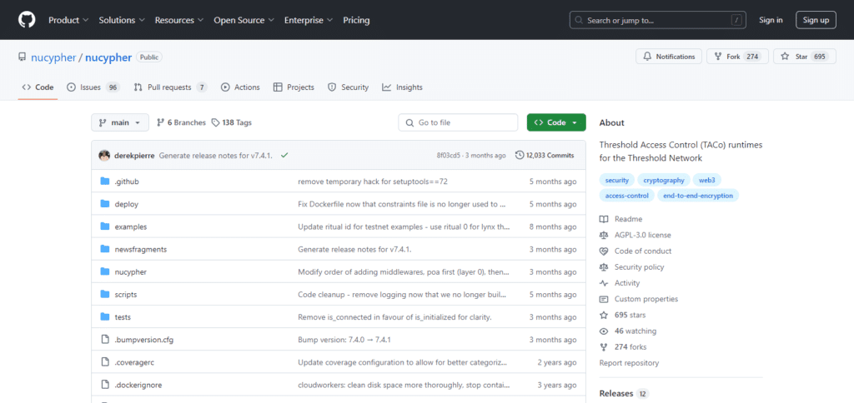Click derekpierre's avatar image
Viewport: 854px width, 403px height.
104,155
